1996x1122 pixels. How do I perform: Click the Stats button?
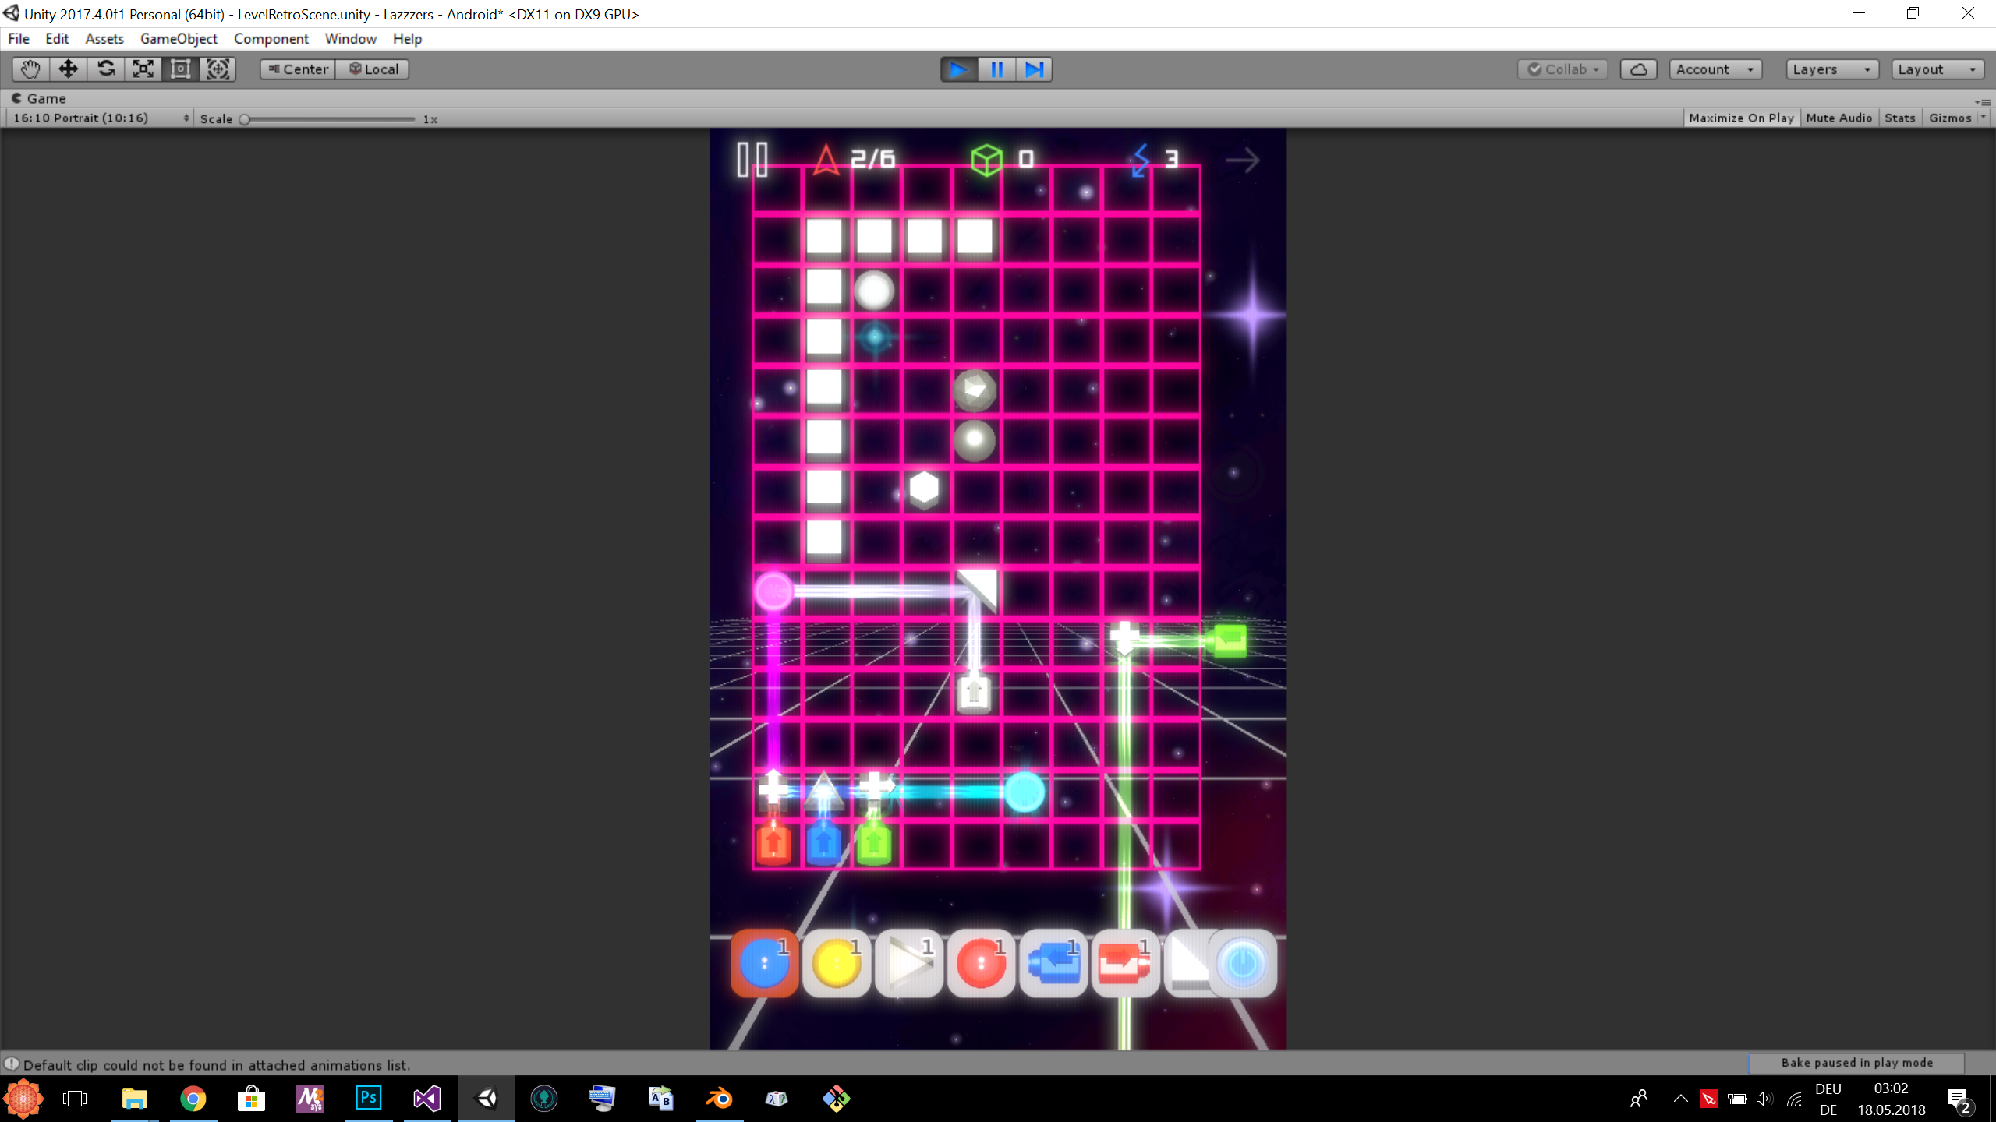pyautogui.click(x=1899, y=118)
